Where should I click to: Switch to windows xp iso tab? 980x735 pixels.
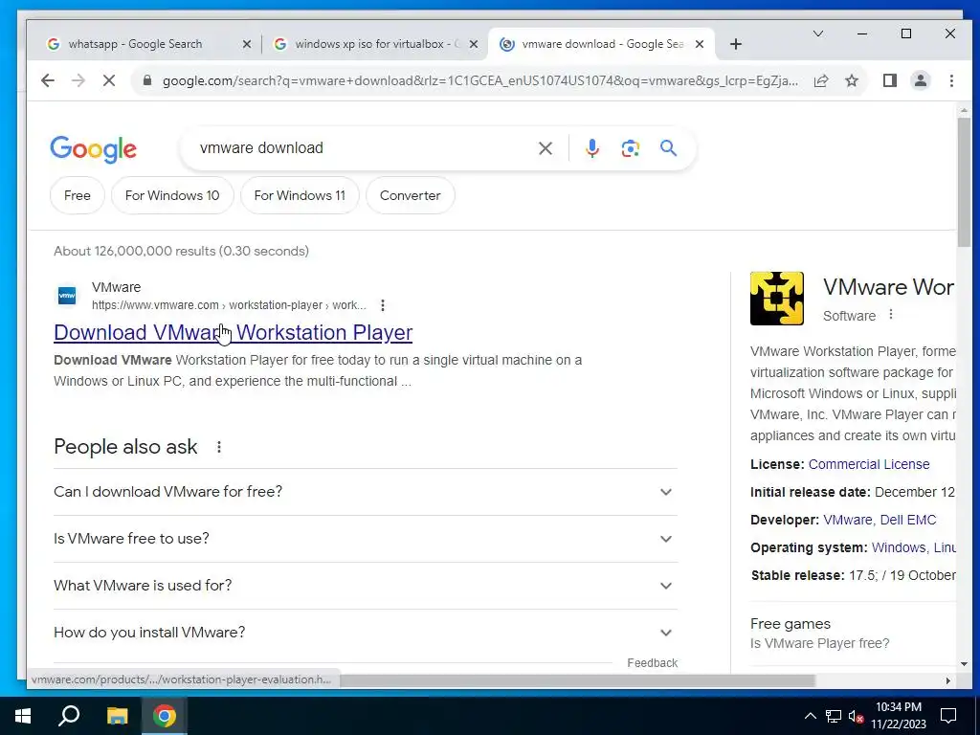point(375,44)
